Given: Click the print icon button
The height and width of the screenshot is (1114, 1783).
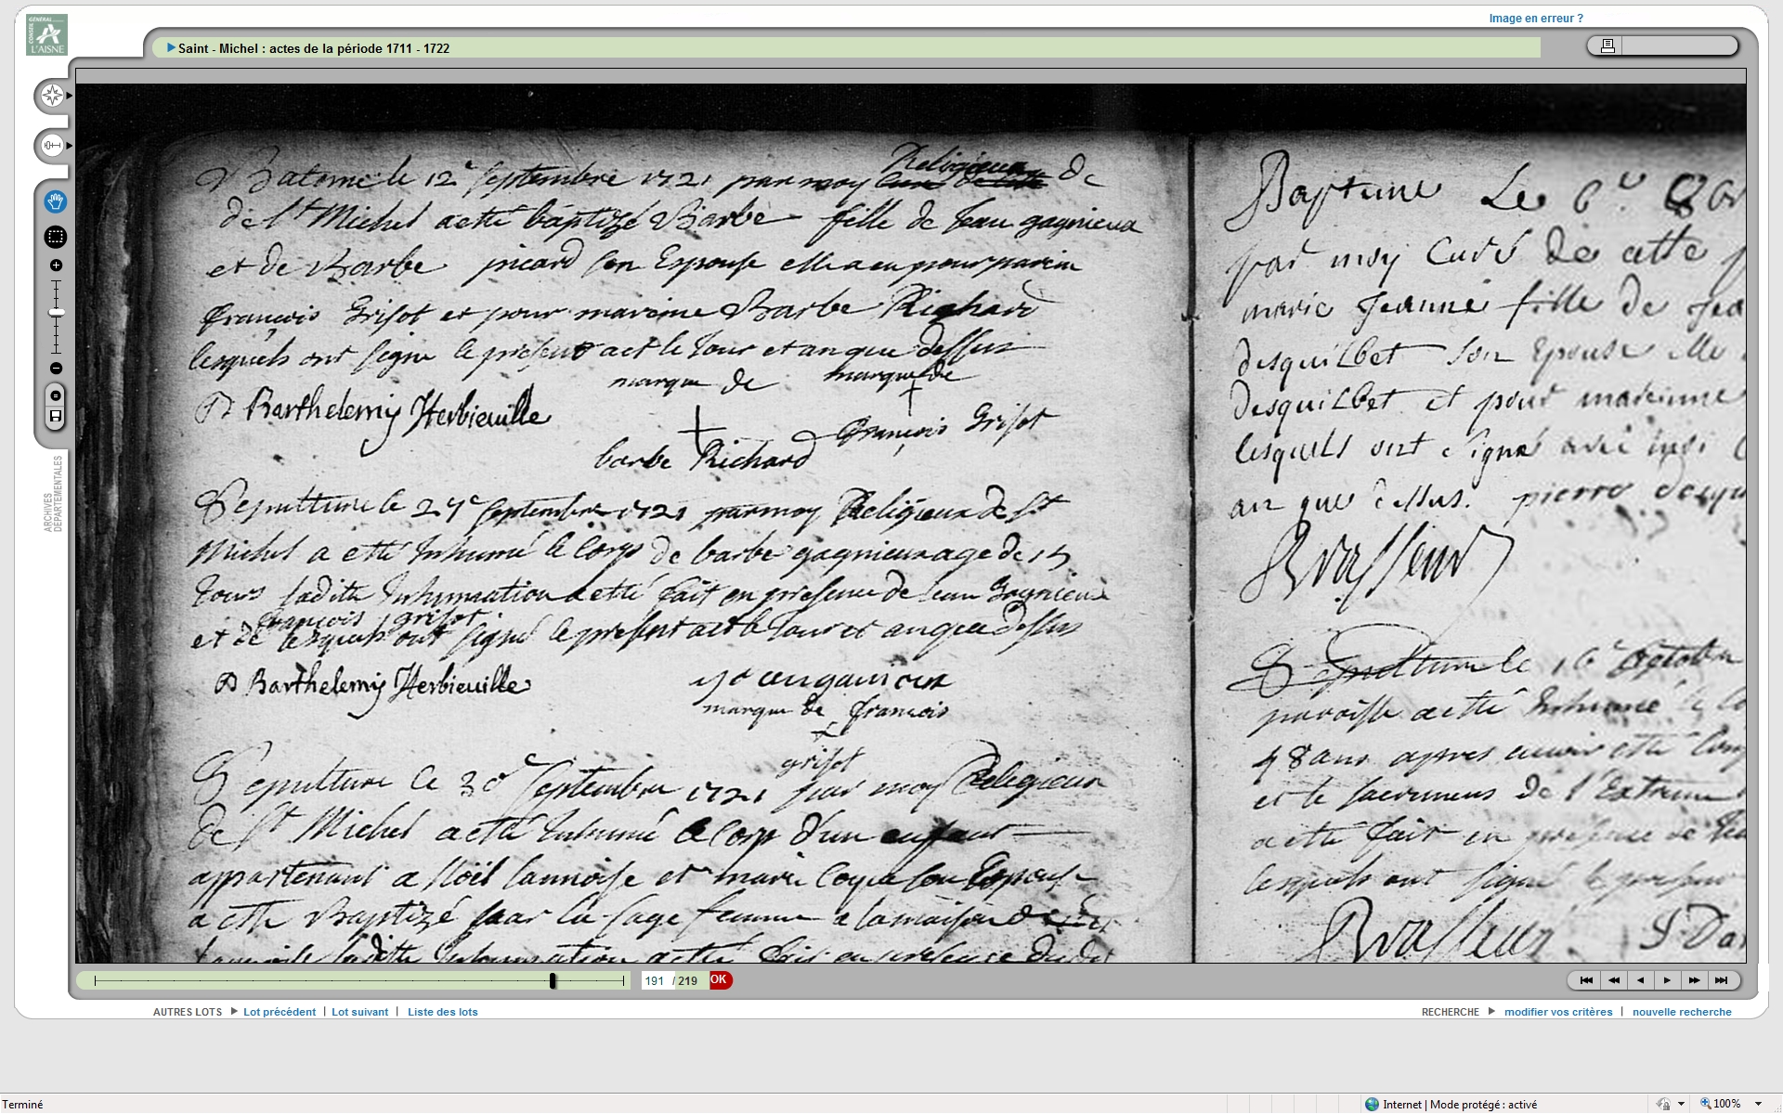Looking at the screenshot, I should [1607, 45].
